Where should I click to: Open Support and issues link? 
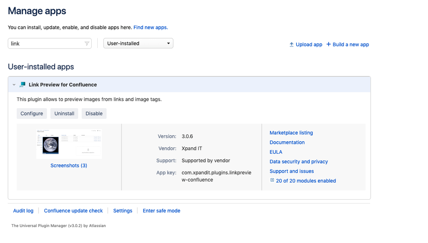(291, 171)
